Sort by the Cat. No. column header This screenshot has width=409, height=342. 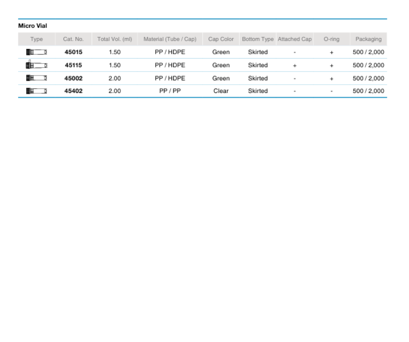(73, 39)
